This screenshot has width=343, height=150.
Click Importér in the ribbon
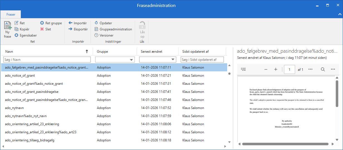click(x=78, y=23)
